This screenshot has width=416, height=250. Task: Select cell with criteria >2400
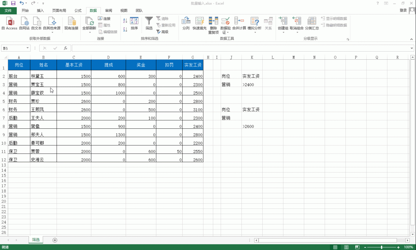[252, 83]
